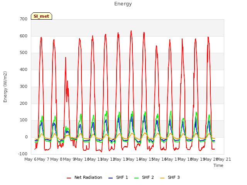Image resolution: width=247 pixels, height=185 pixels.
Task: Click the blue SHF 1 legend swatch
Action: 111,178
